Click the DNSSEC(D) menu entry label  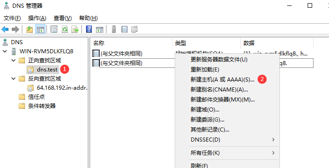point(205,140)
